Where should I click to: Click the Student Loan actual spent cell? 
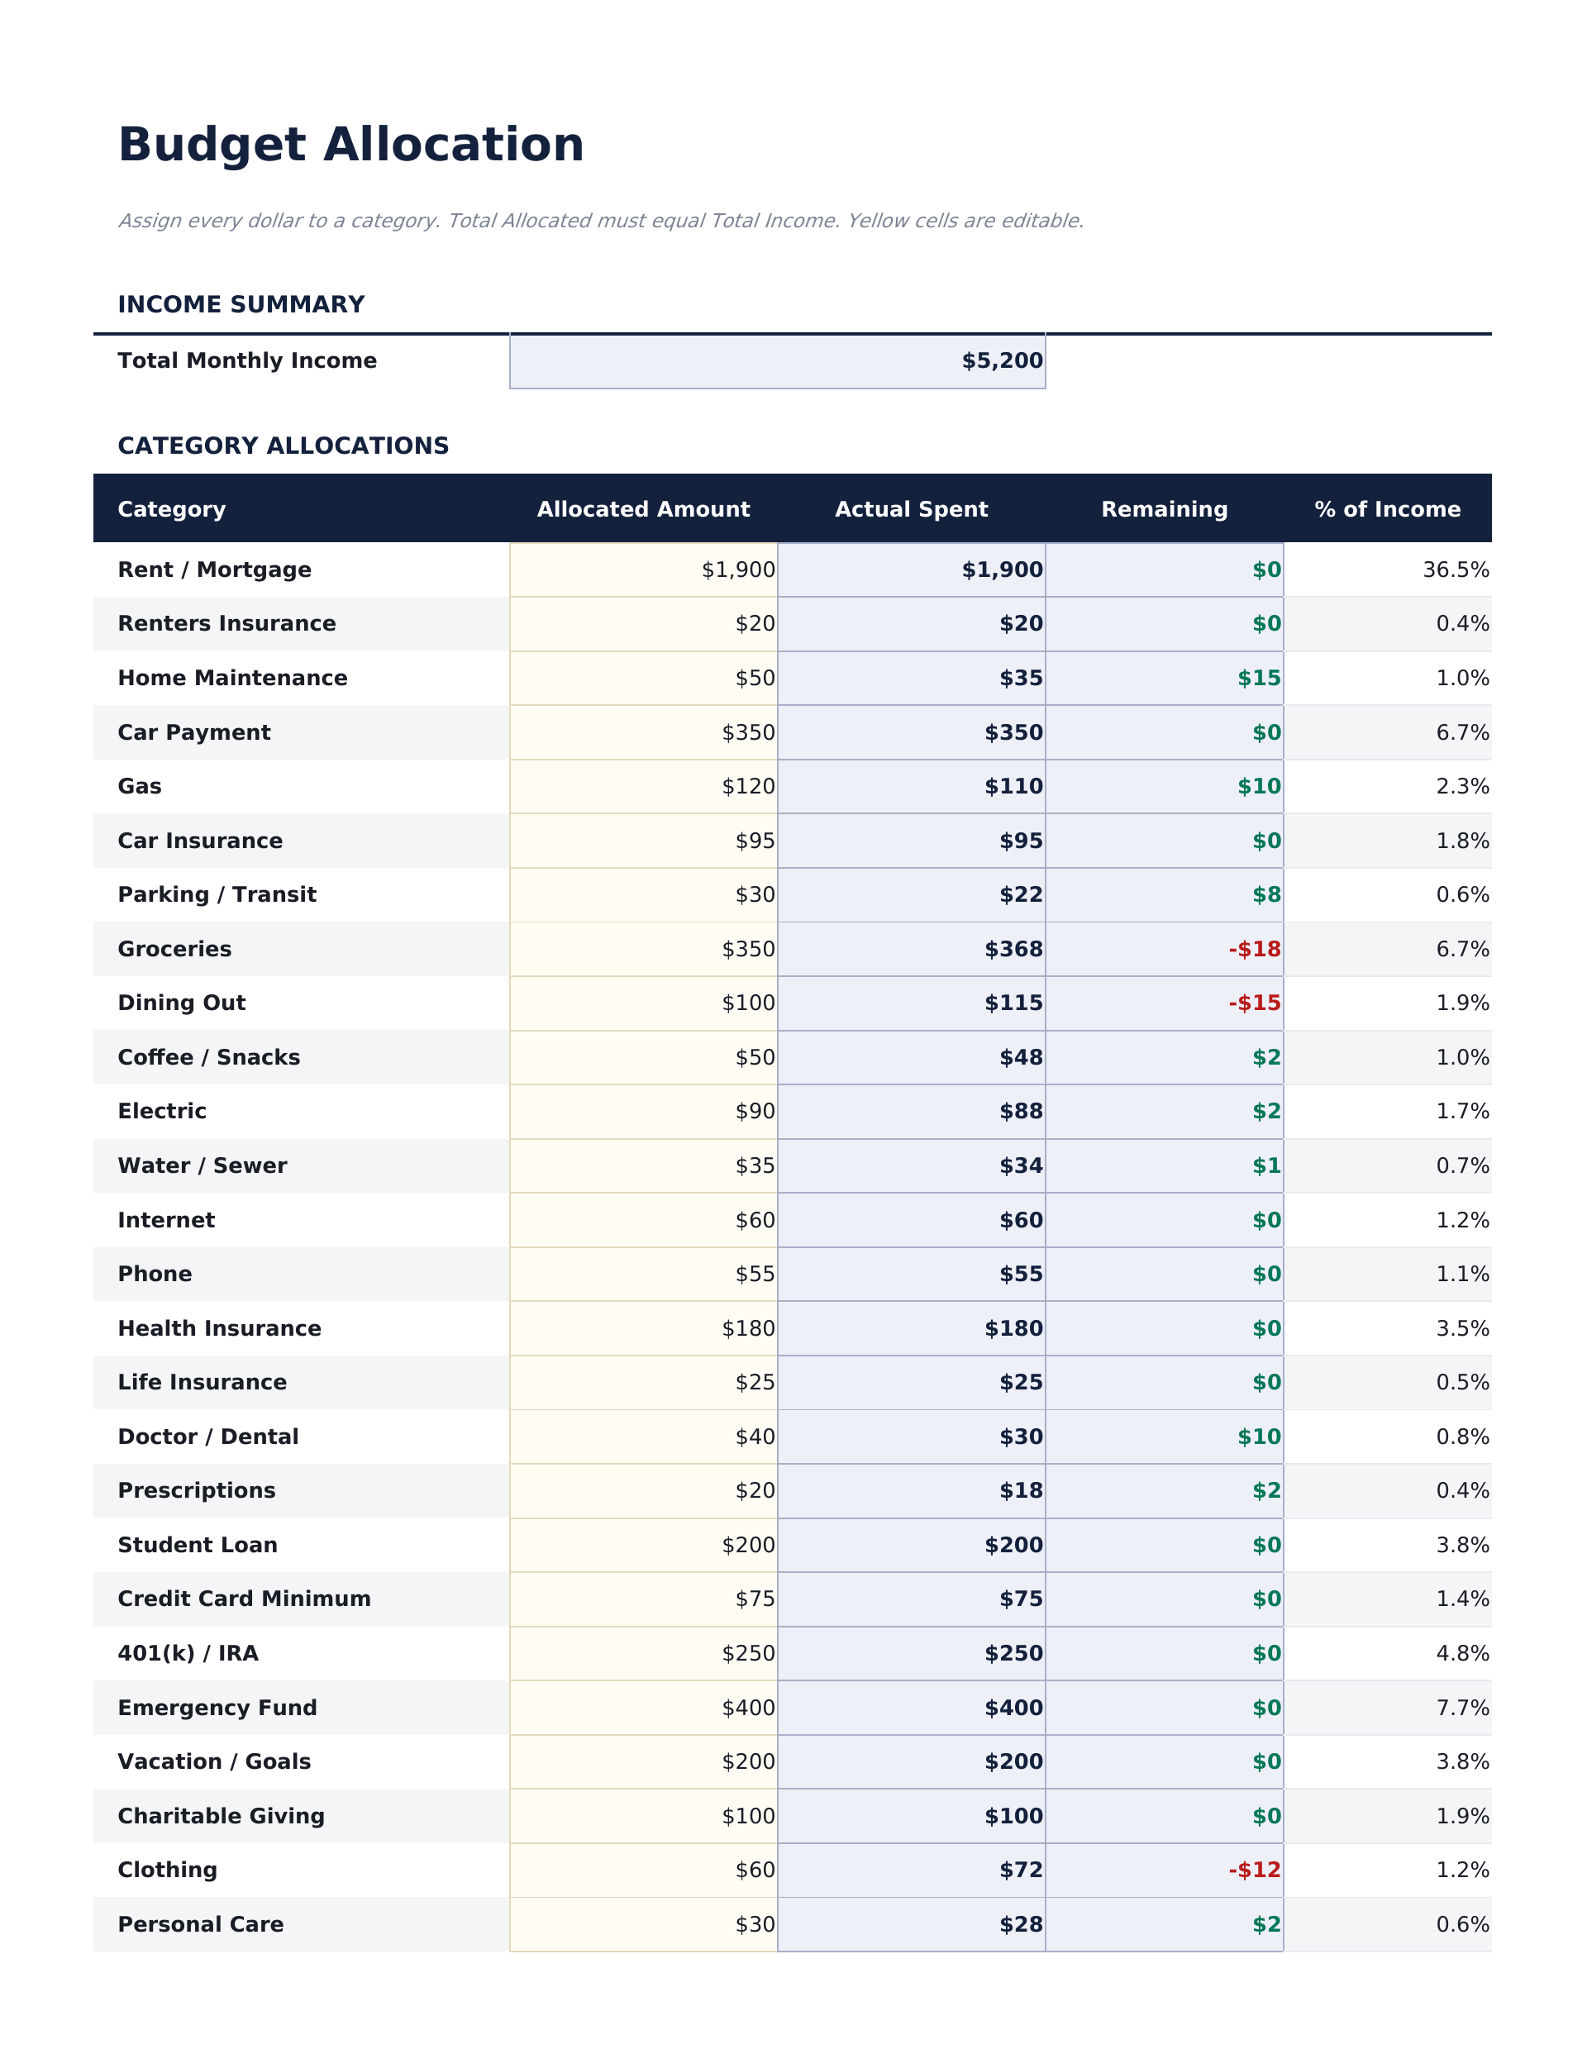911,1545
